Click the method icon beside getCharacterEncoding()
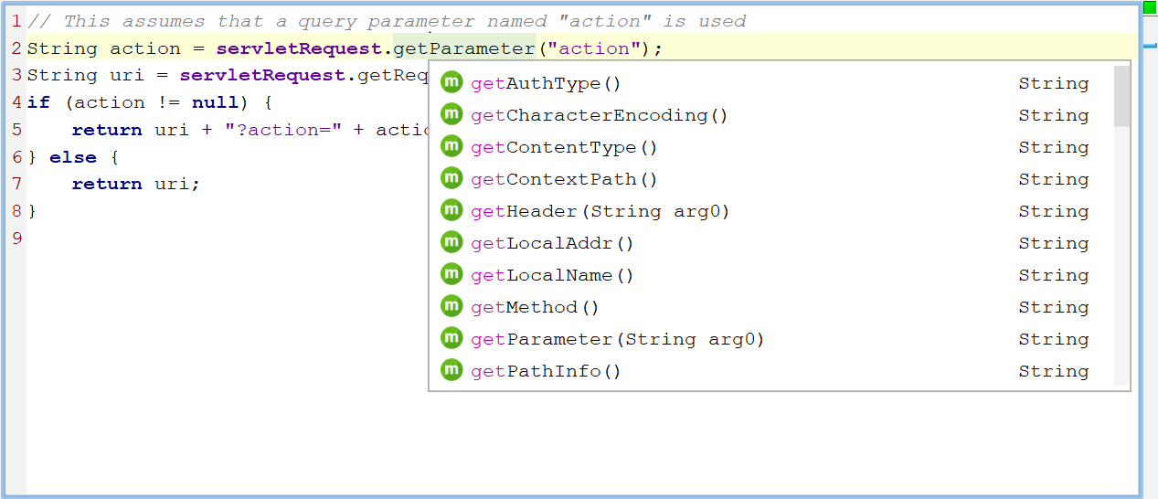Image resolution: width=1158 pixels, height=499 pixels. click(452, 115)
